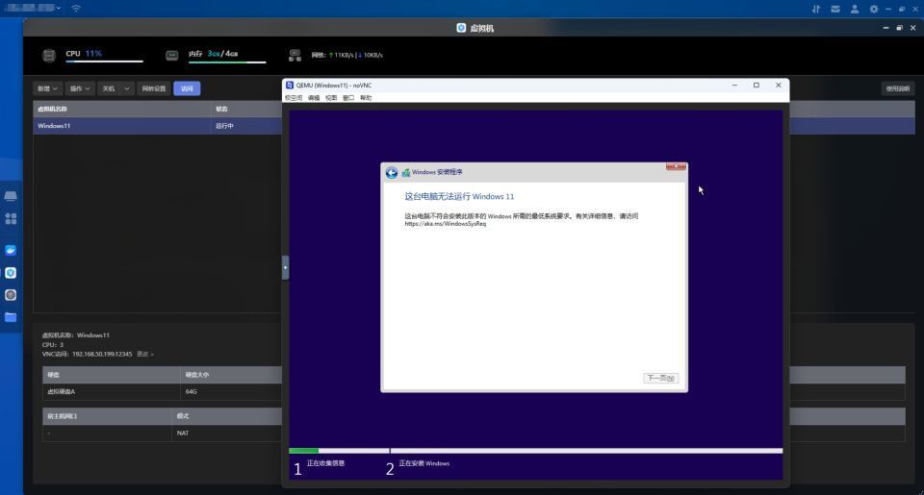This screenshot has height=495, width=924.
Task: Click step 1 正在收集信息 label
Action: 325,463
